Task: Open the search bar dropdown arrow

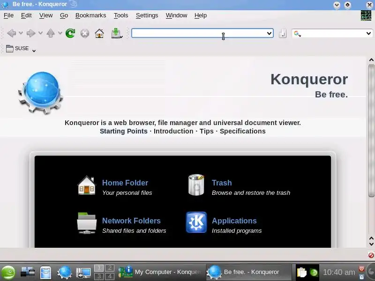Action: pyautogui.click(x=368, y=33)
